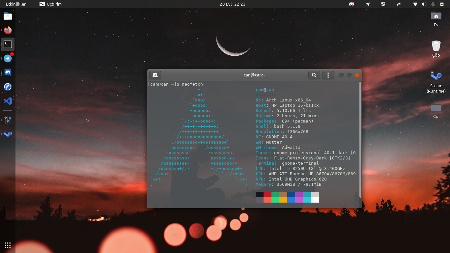
Task: Click the 'CPU: Intel i5-8250U' line
Action: (300, 169)
